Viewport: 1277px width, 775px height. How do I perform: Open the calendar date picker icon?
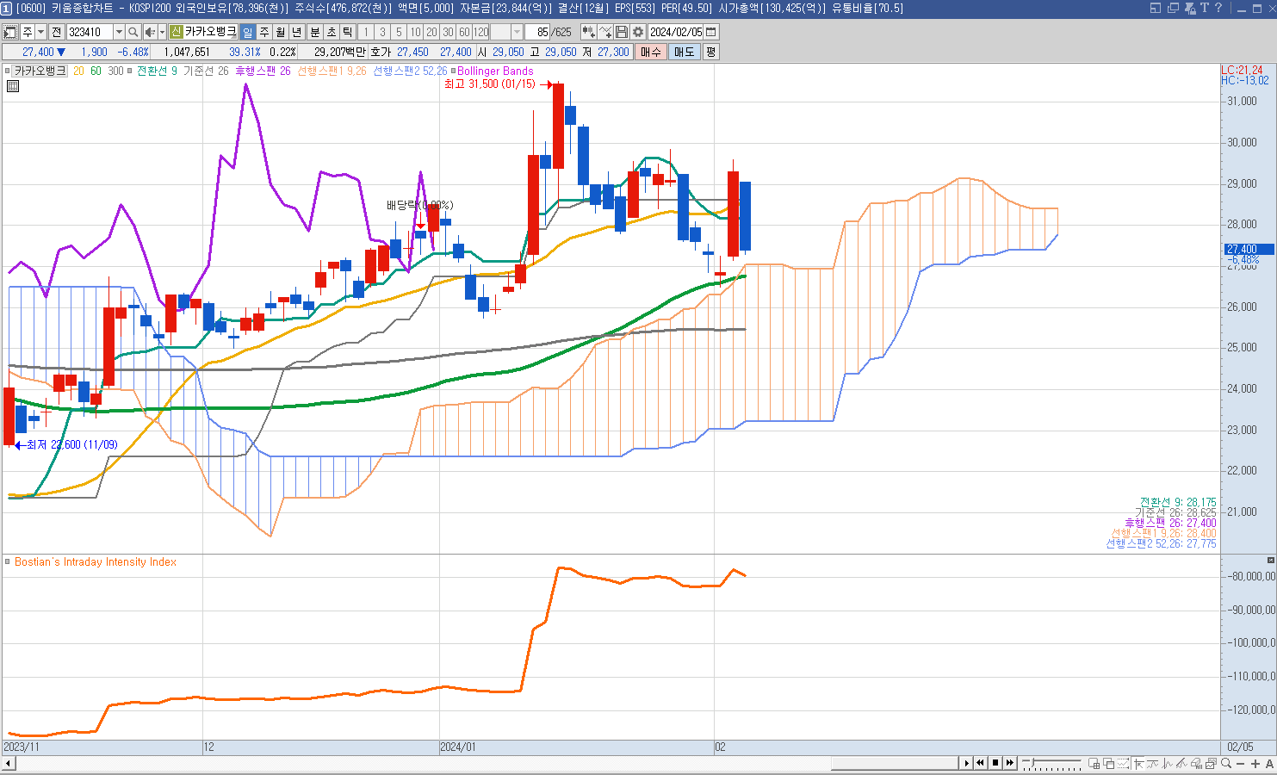click(710, 32)
